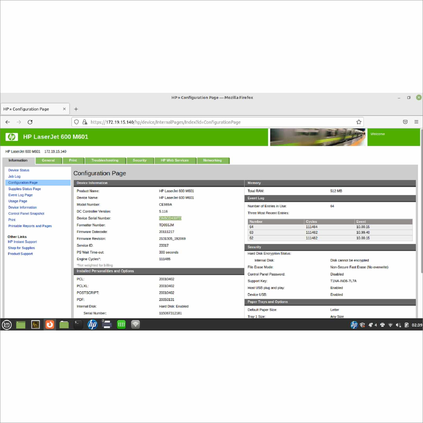Click the battery tray icon
This screenshot has height=423, width=423.
pos(407,325)
